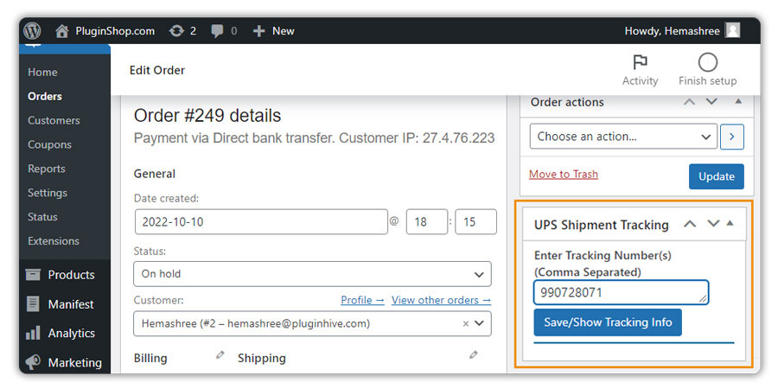This screenshot has width=778, height=389.
Task: Open Extensions in the sidebar
Action: pyautogui.click(x=54, y=241)
